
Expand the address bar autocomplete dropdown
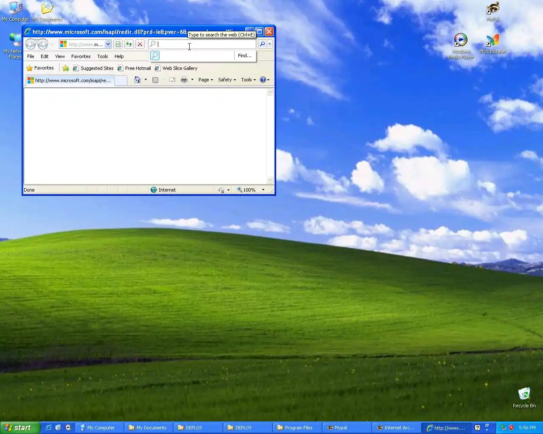(x=108, y=44)
